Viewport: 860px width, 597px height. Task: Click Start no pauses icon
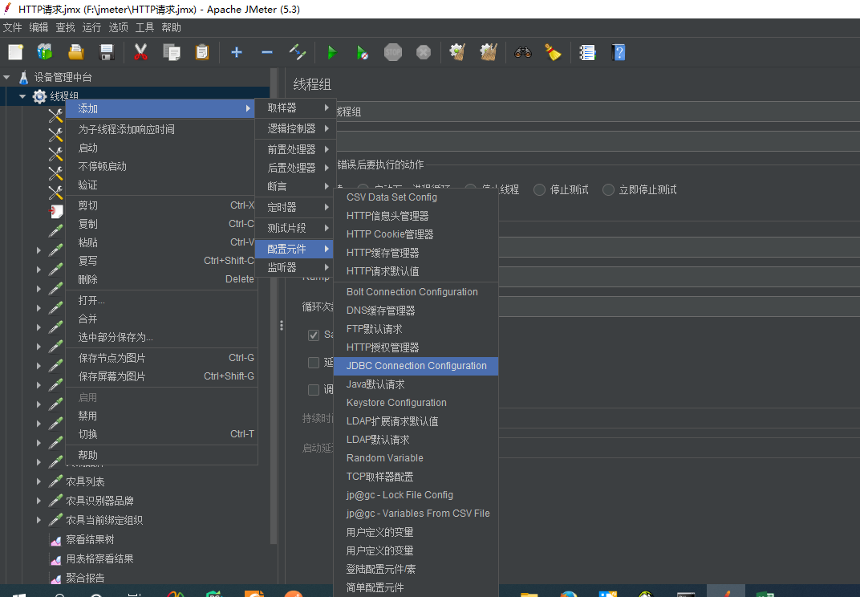coord(363,53)
